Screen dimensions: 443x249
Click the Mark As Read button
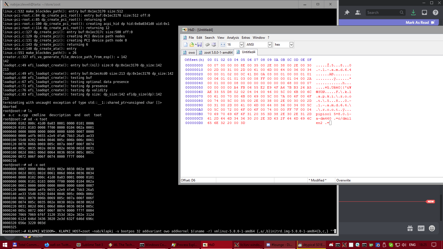[417, 22]
